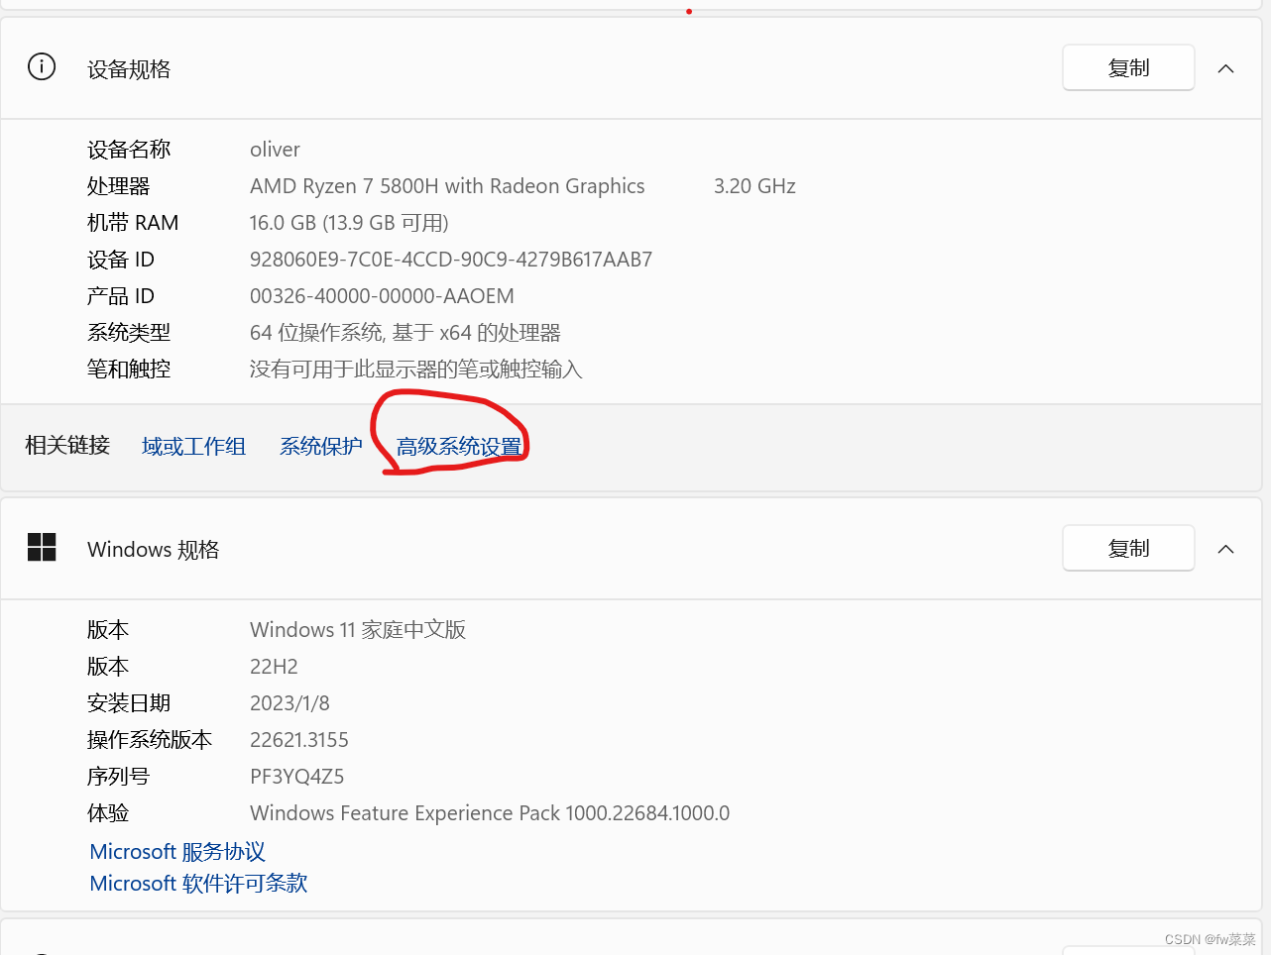Click the 设备 ID value text
Screen dimensions: 1271x955
[451, 259]
